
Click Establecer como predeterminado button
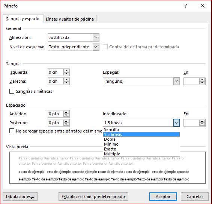(93, 197)
